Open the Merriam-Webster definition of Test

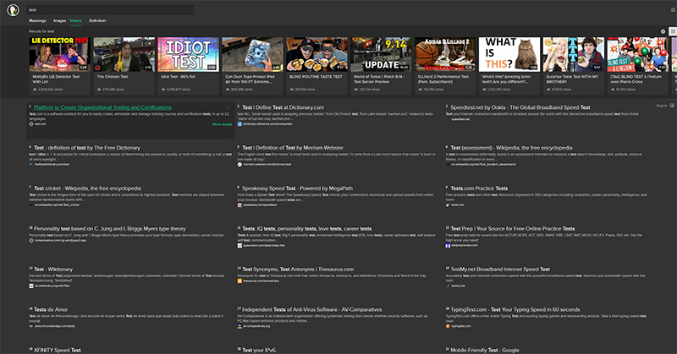[293, 148]
